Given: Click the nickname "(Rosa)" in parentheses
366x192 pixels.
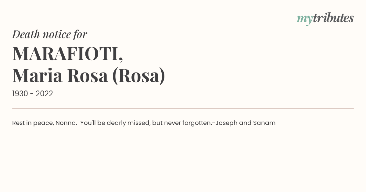Looking at the screenshot, I should coord(139,76).
